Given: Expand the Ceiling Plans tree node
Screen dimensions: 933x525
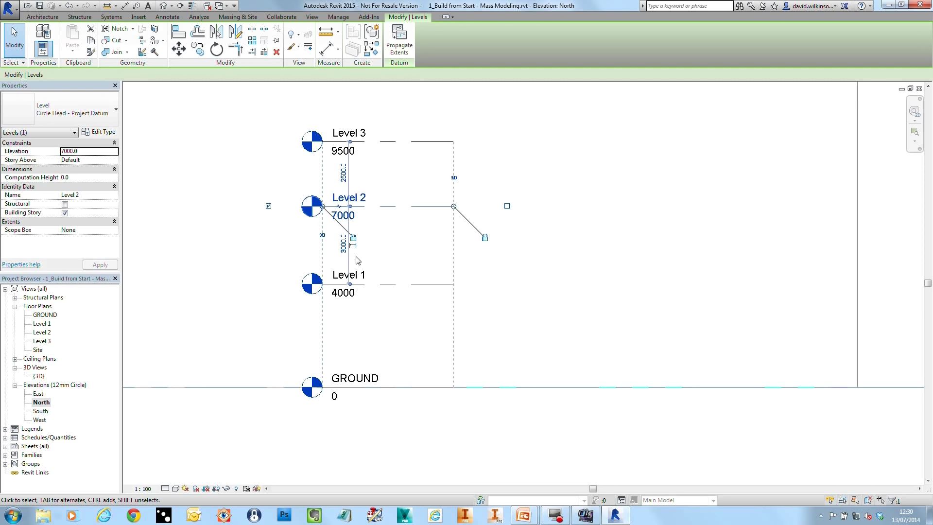Looking at the screenshot, I should tap(15, 359).
